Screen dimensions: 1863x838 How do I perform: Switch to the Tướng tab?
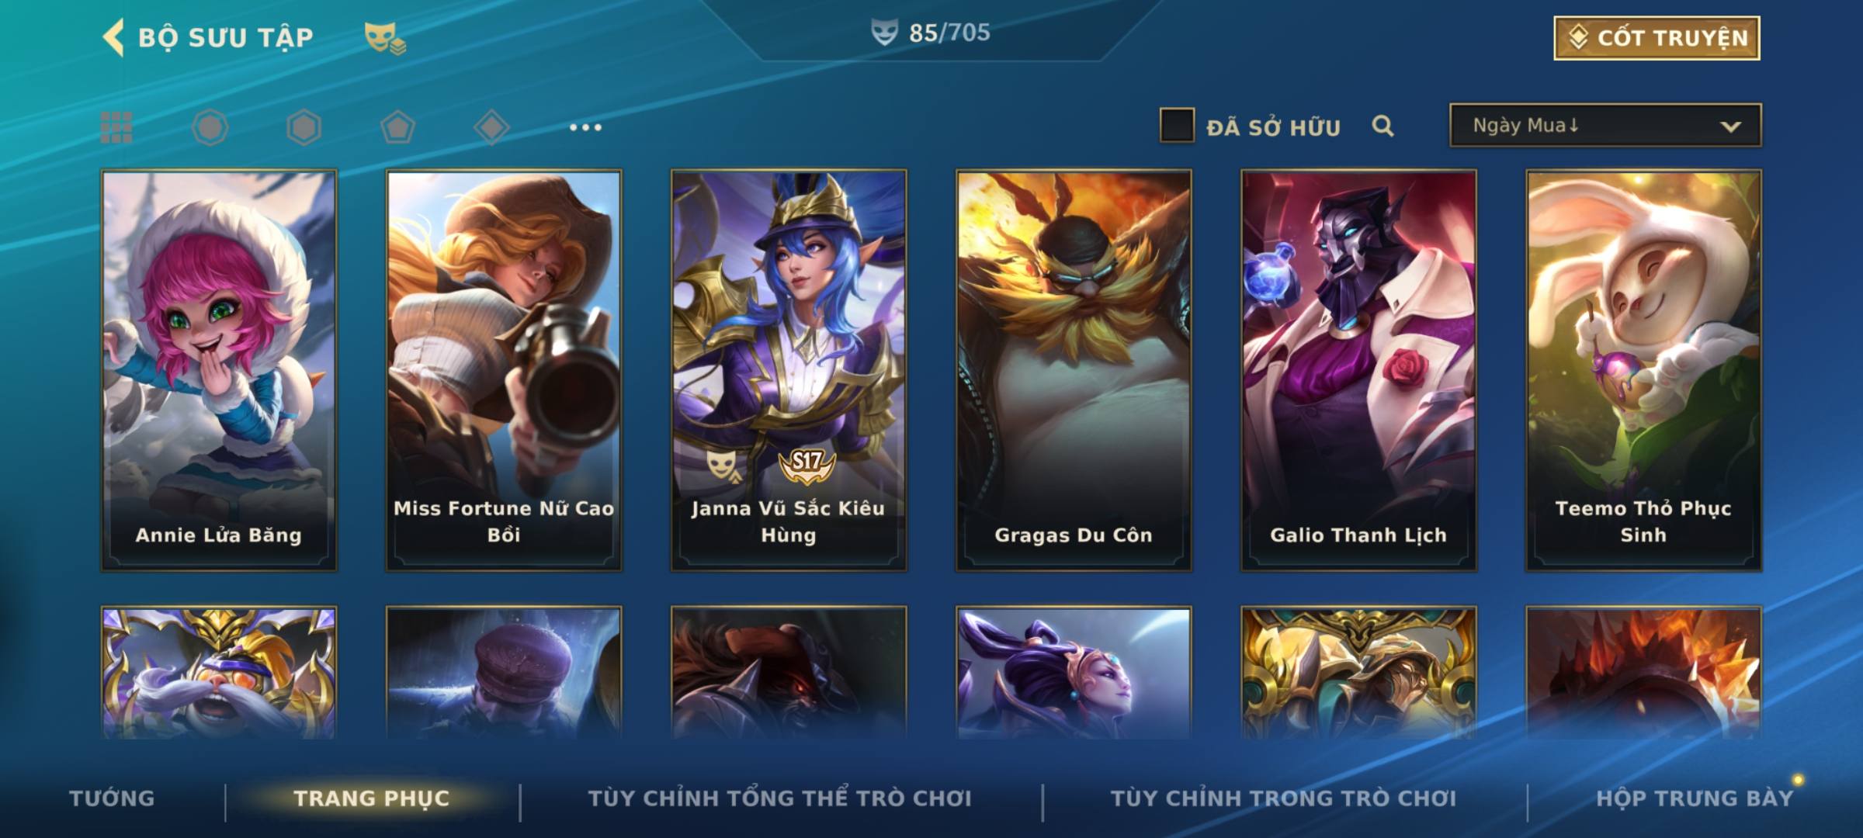point(112,798)
